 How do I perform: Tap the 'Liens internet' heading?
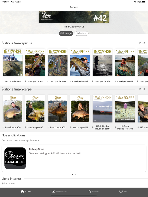click(11, 179)
